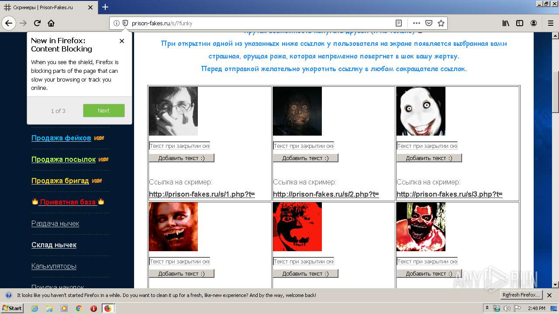Launch Chrome from the taskbar
Viewport: 559px width, 314px height.
pos(79,308)
